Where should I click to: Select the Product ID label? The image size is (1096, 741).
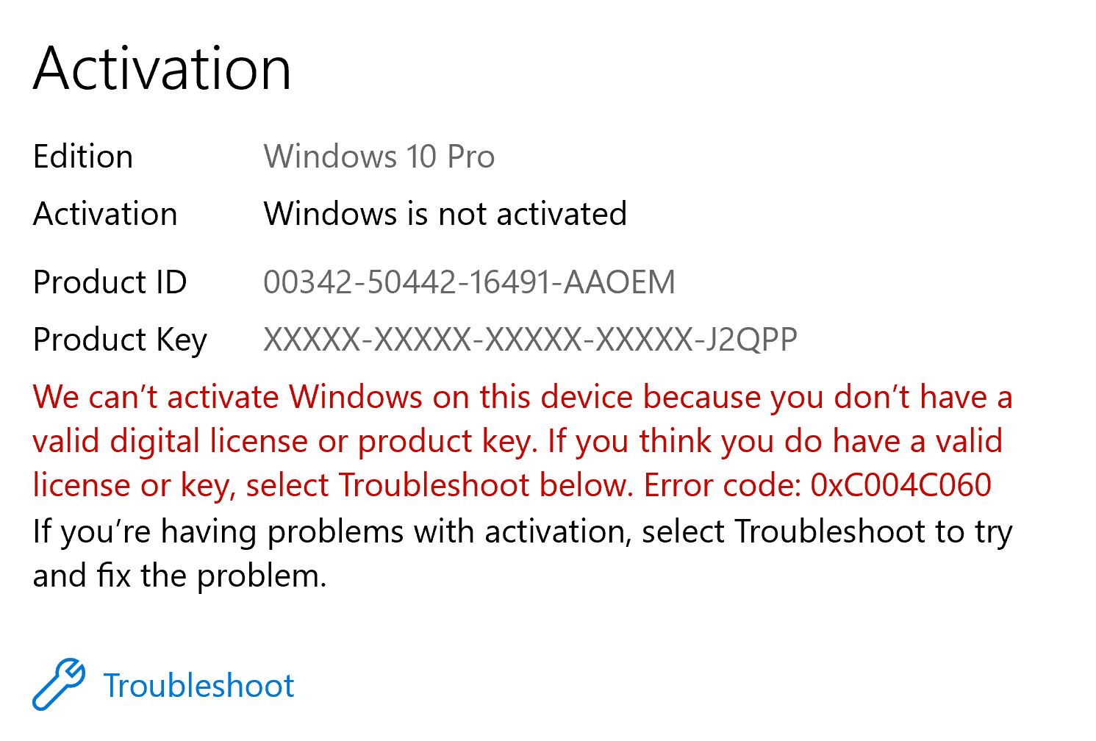(x=110, y=282)
